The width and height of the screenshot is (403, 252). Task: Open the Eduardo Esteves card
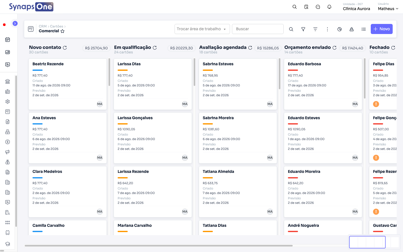[x=323, y=138]
